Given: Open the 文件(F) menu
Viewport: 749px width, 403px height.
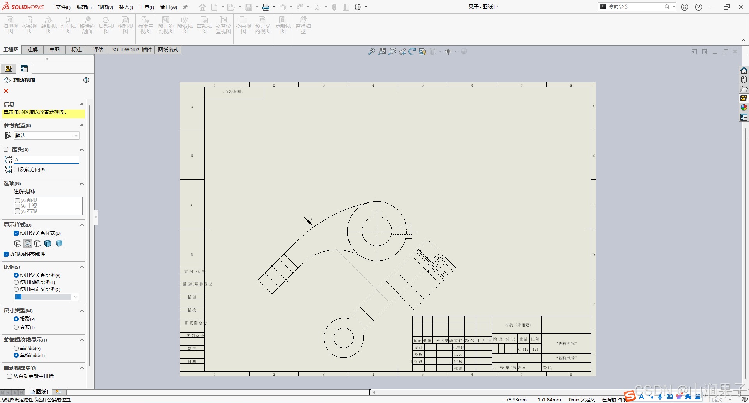Looking at the screenshot, I should [x=63, y=7].
